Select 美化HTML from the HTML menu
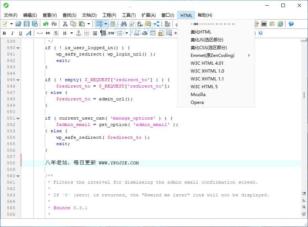308x227 pixels. [x=201, y=32]
